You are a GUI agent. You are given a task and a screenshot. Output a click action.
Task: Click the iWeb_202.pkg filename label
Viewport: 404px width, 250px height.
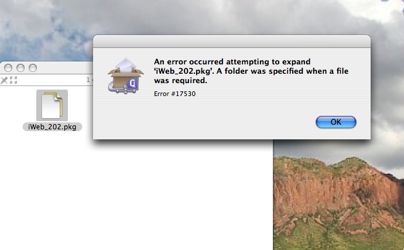pos(52,127)
